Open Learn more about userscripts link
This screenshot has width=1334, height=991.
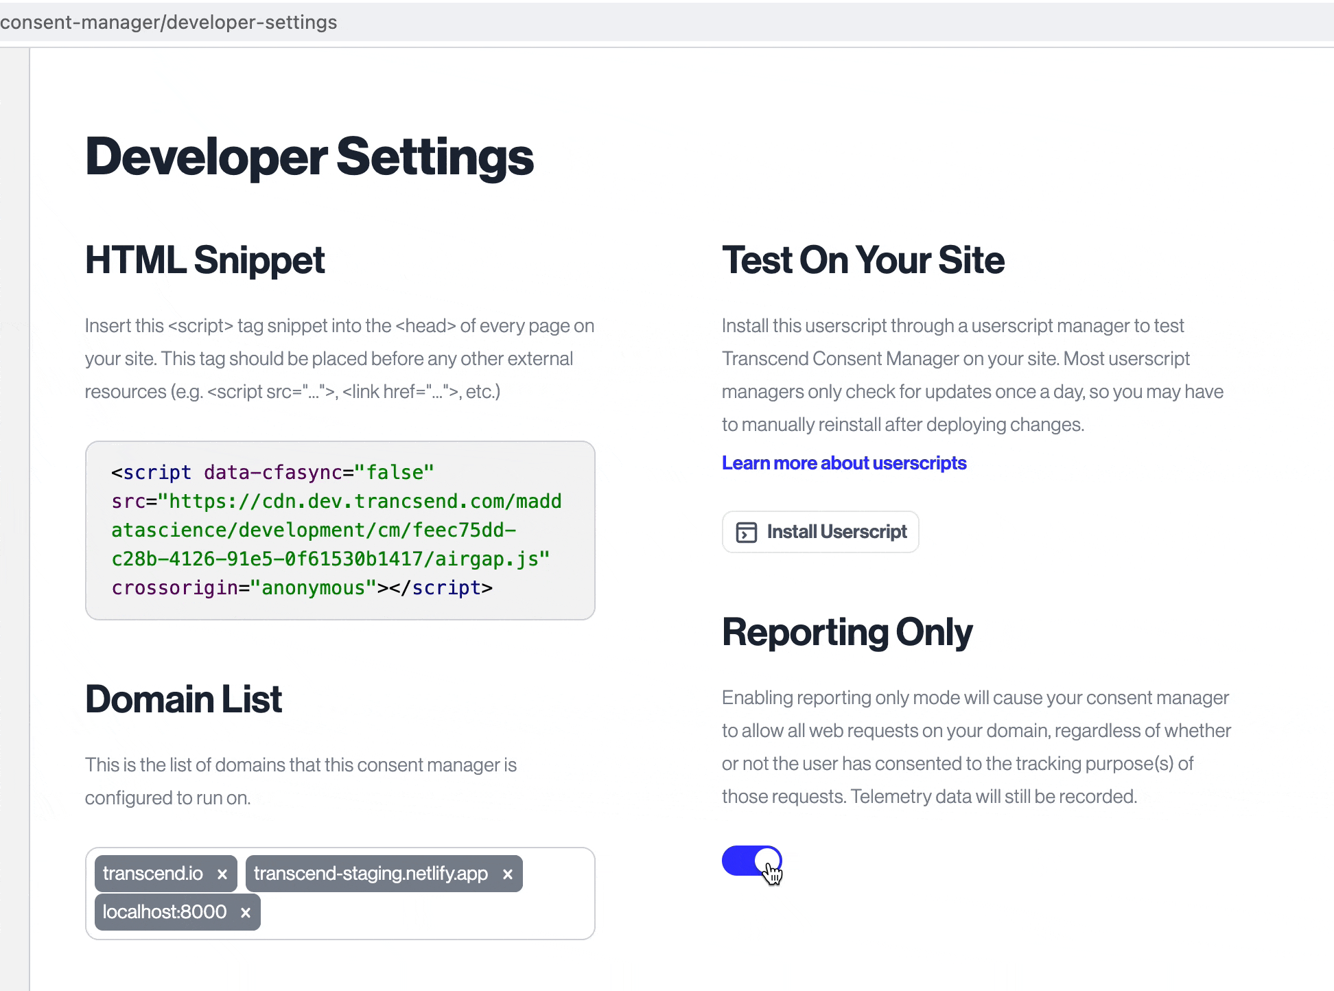[843, 463]
